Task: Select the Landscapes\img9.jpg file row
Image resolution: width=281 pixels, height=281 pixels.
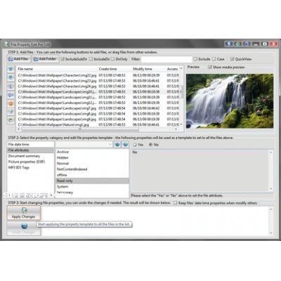Action: click(98, 119)
